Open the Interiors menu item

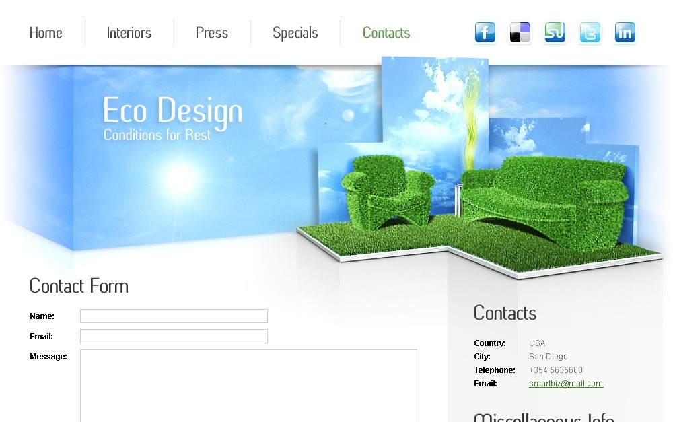(129, 32)
